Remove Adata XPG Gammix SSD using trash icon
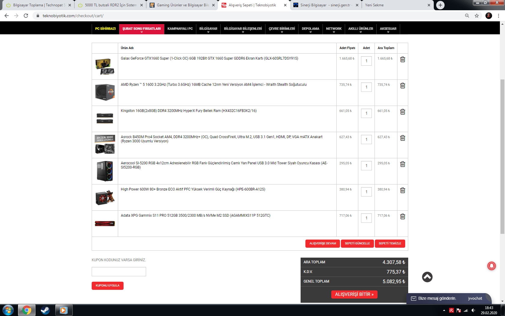The width and height of the screenshot is (505, 316). (402, 217)
